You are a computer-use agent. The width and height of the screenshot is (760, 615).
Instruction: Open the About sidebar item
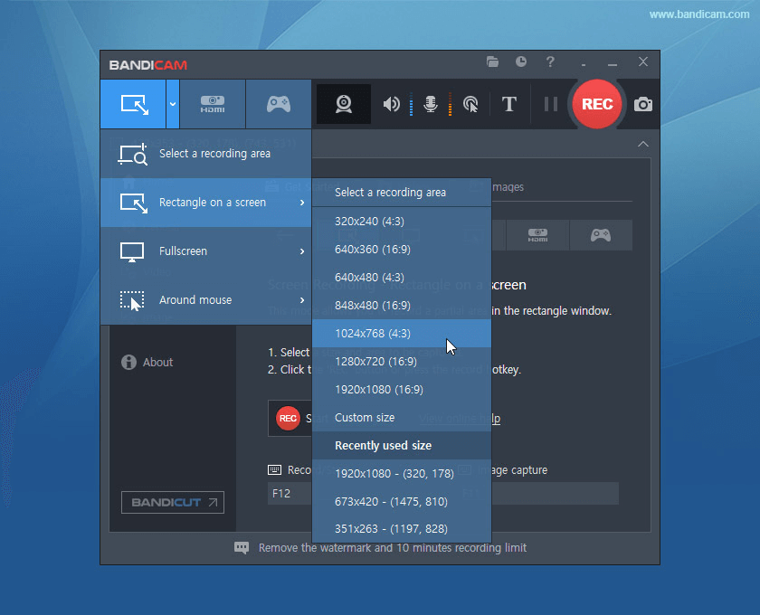[x=147, y=362]
